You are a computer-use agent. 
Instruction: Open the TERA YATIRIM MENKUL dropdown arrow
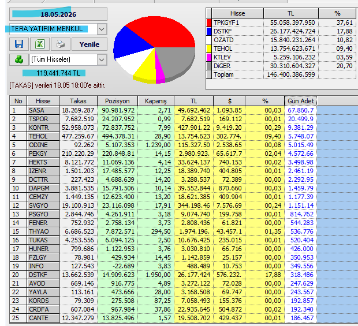coord(102,29)
